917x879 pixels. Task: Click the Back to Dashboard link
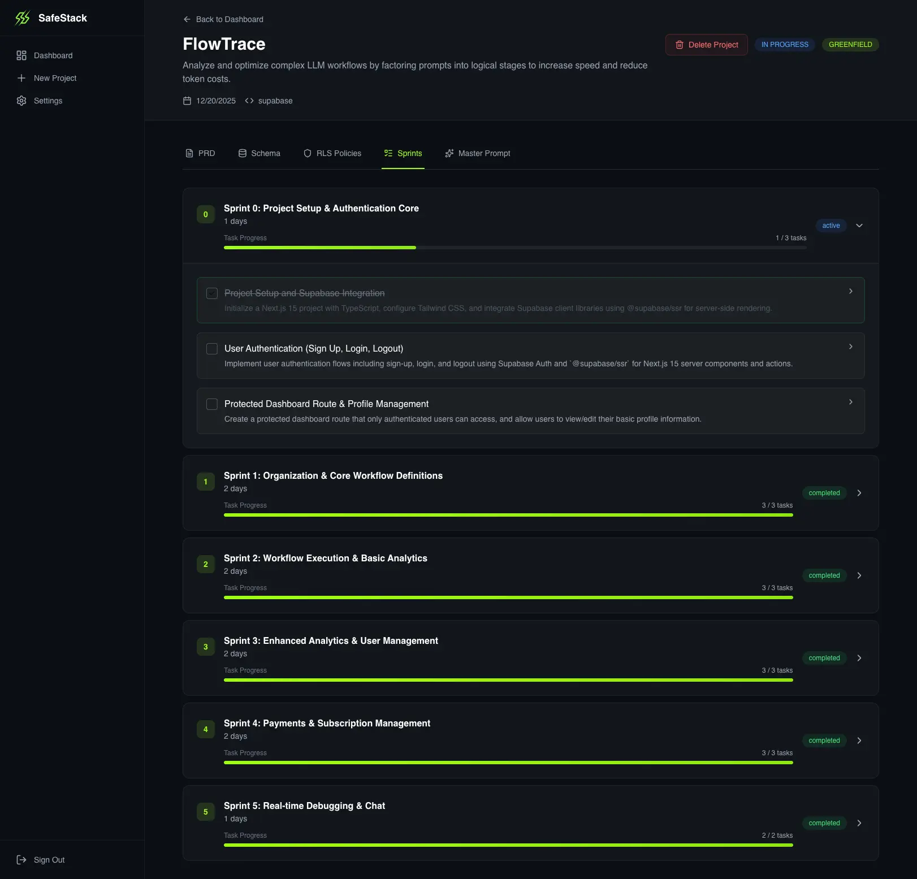(x=223, y=19)
